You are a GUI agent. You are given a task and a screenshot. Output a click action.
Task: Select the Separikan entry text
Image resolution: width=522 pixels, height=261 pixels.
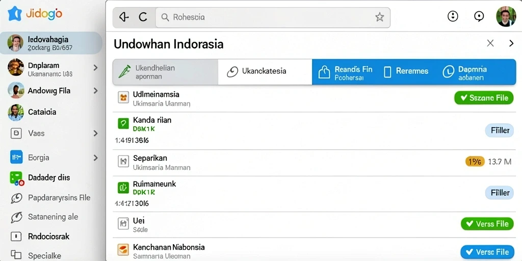point(150,158)
